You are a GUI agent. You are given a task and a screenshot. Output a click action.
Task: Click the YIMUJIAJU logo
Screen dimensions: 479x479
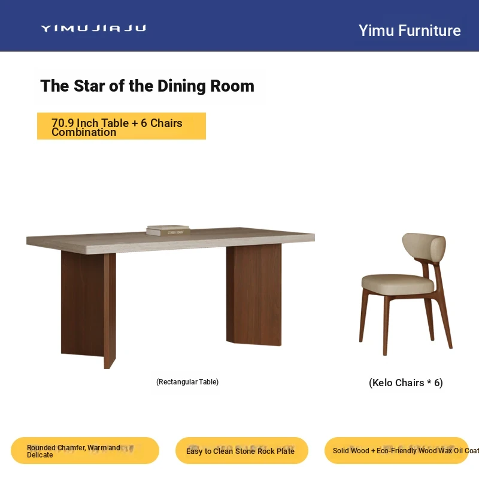[x=93, y=28]
